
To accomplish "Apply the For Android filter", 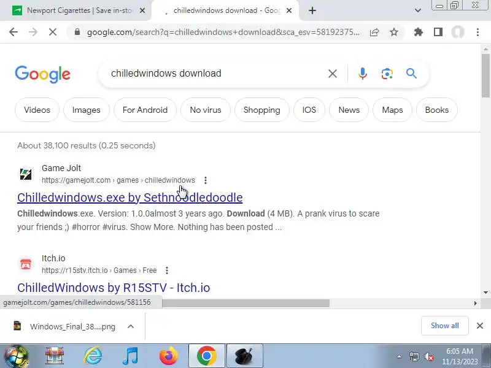I will (x=145, y=110).
